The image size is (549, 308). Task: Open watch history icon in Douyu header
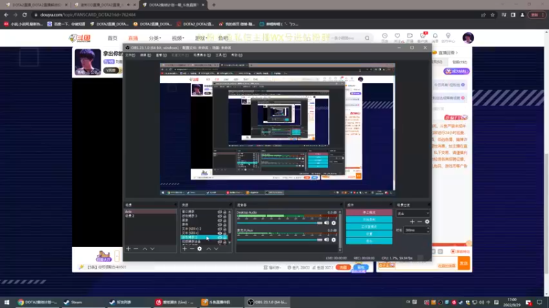click(385, 38)
